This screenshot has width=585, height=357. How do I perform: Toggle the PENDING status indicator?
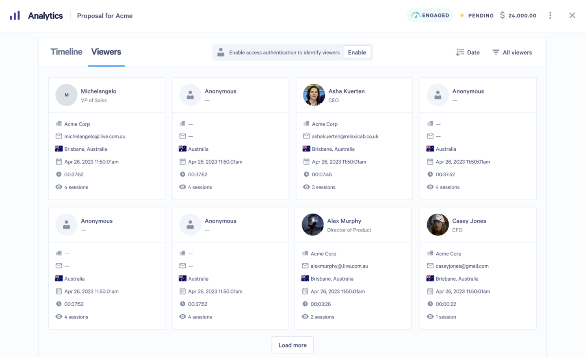(x=461, y=15)
